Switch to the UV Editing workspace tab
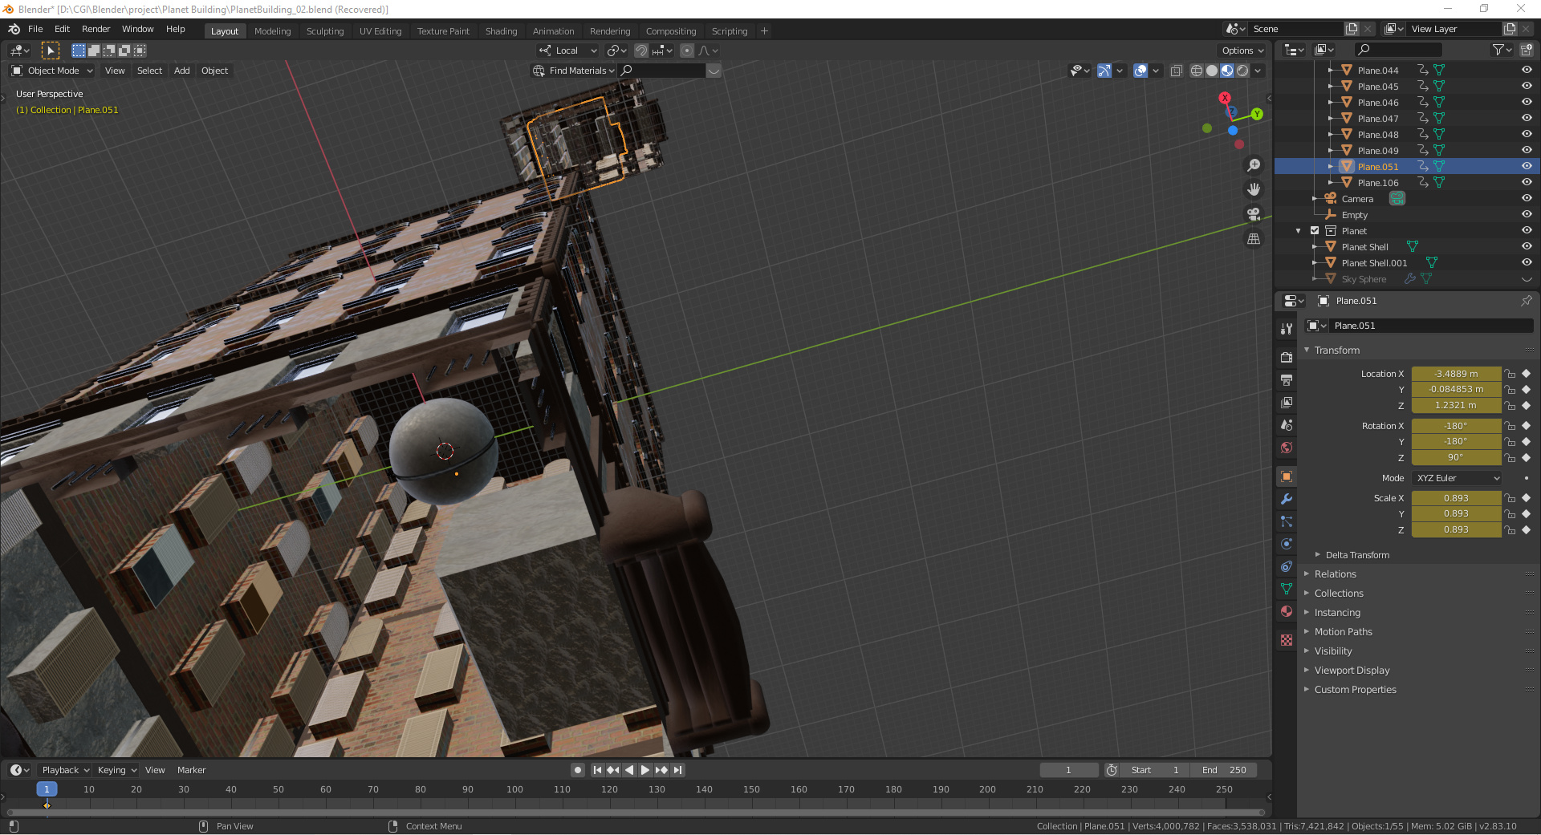This screenshot has width=1541, height=835. tap(380, 31)
